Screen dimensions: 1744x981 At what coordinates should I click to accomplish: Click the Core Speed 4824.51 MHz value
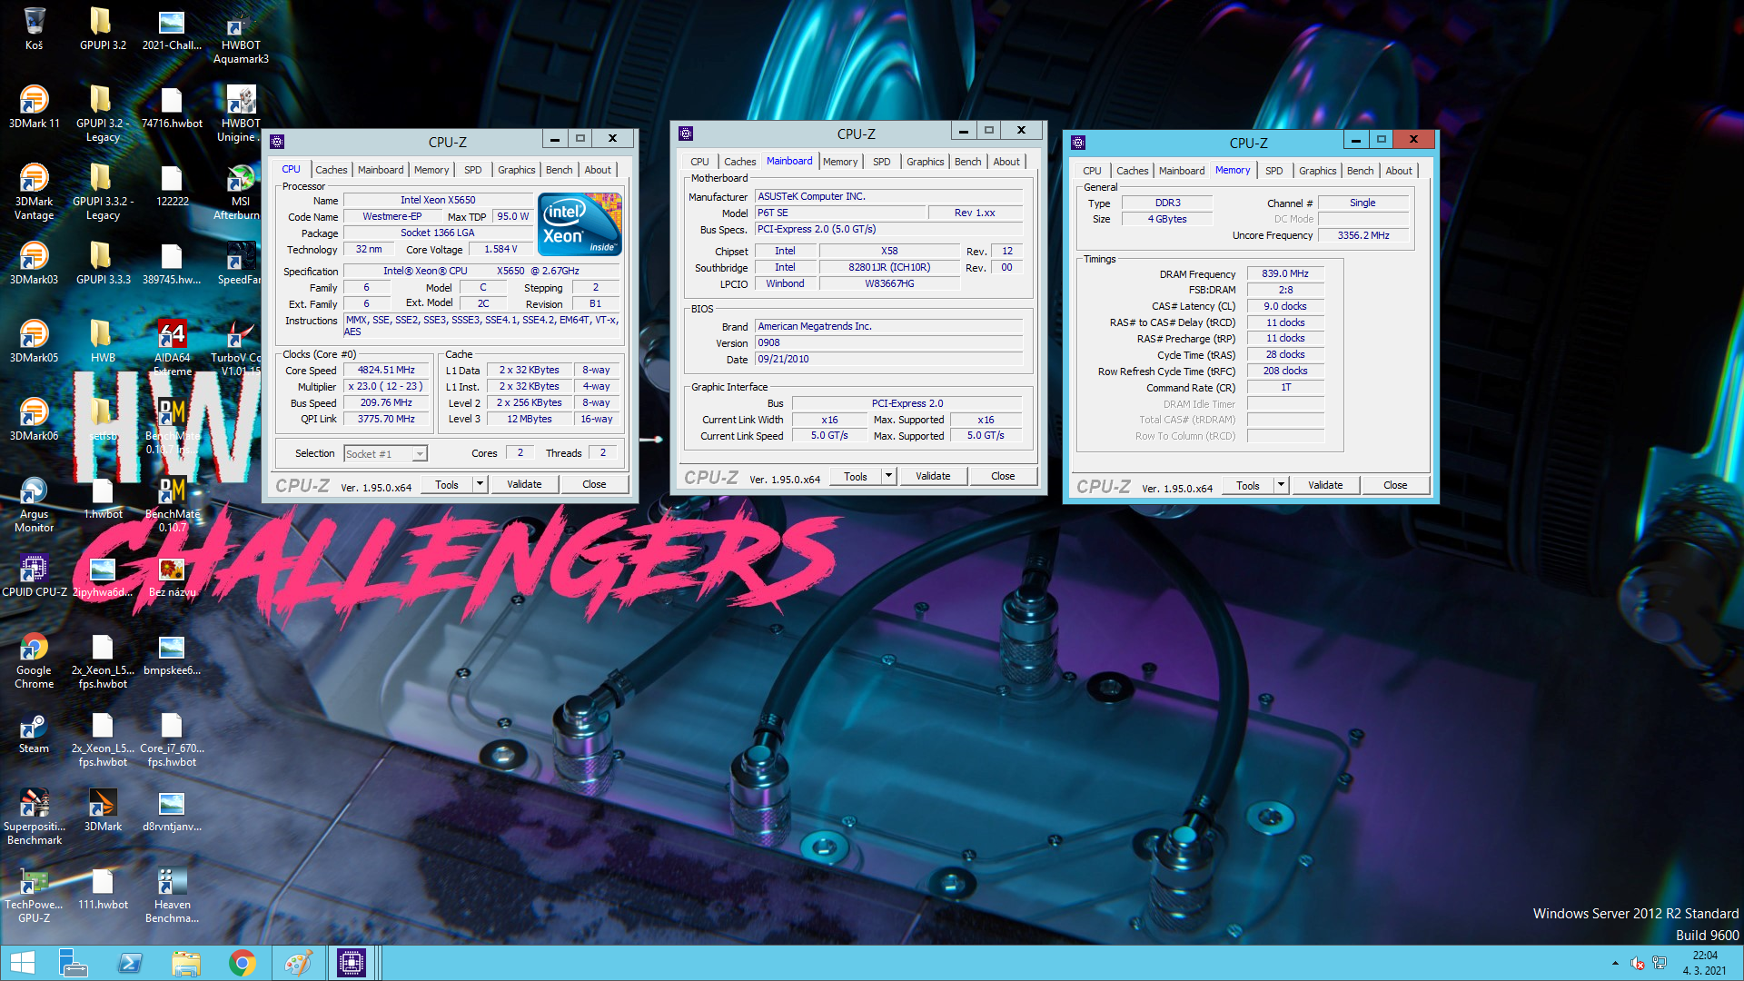click(386, 371)
